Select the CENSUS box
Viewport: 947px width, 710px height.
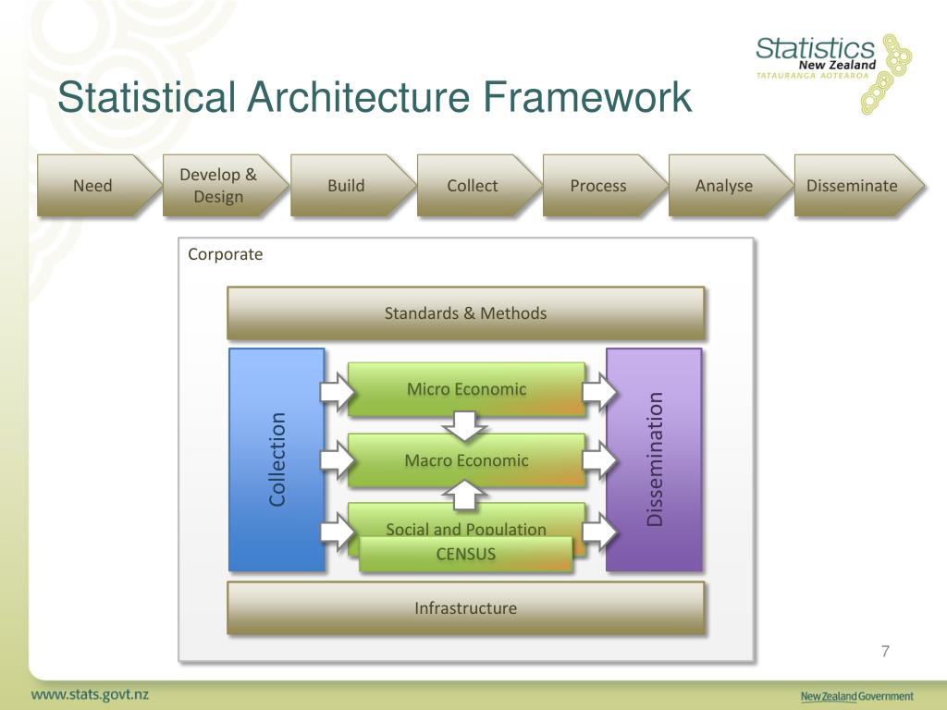point(466,554)
